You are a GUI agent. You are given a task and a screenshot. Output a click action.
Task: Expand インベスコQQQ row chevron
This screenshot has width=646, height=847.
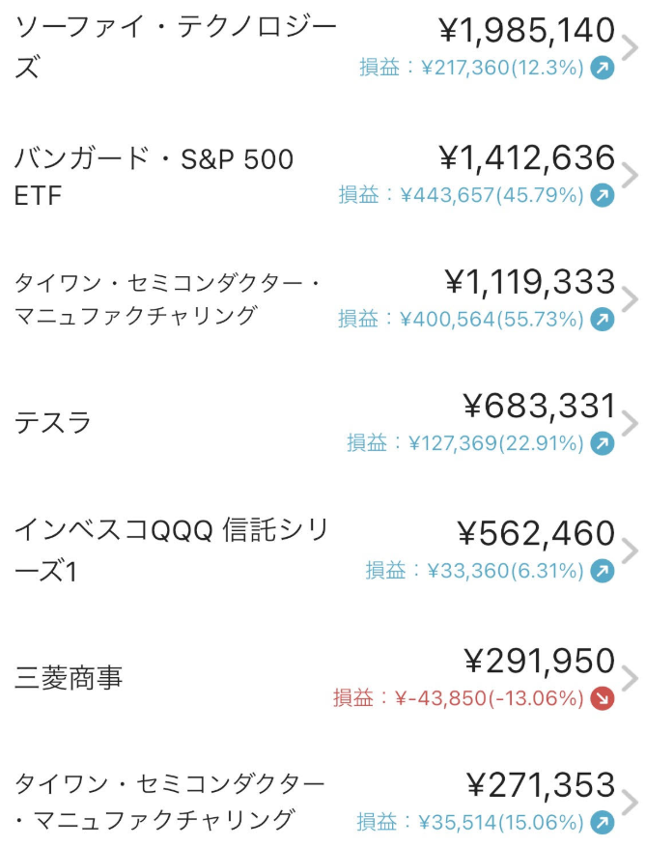[631, 551]
